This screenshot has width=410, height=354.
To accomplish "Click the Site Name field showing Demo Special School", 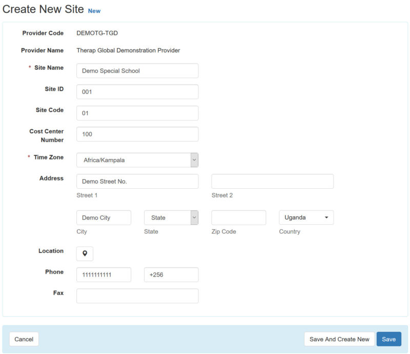I will pyautogui.click(x=137, y=71).
